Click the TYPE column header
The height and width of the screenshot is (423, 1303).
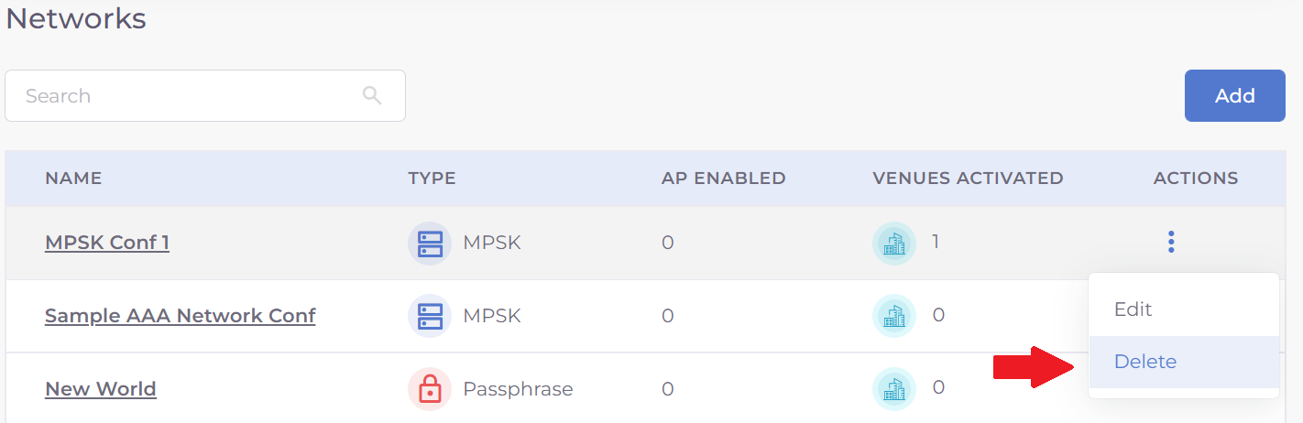pos(432,179)
